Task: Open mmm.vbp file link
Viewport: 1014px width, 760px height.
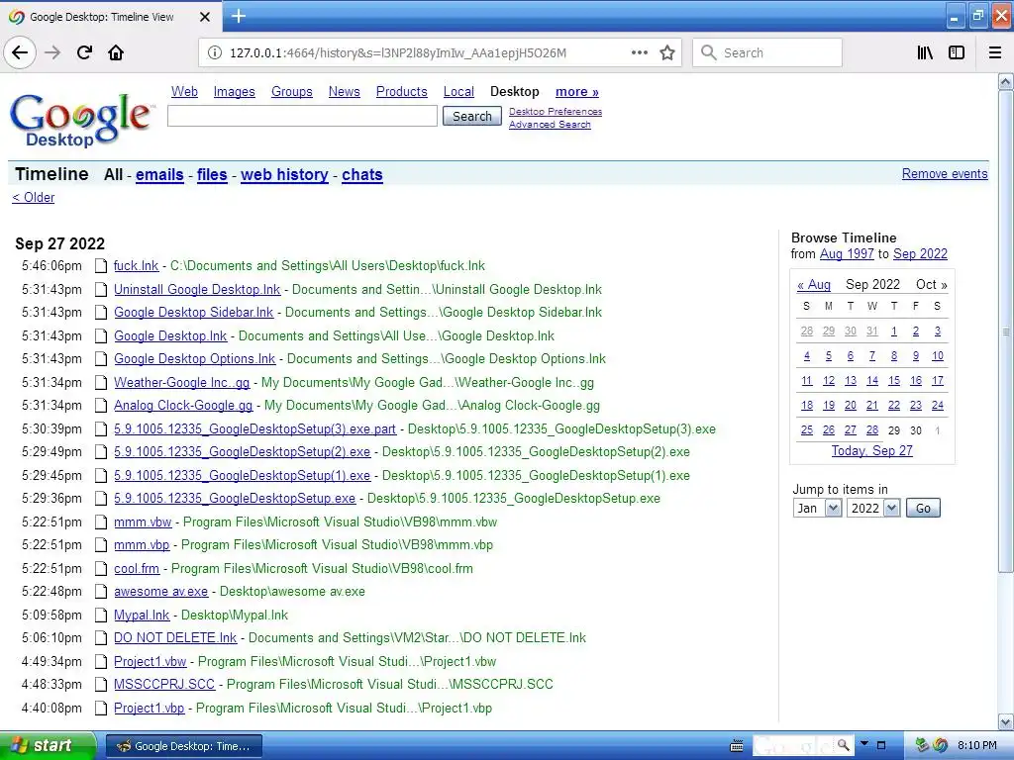Action: pyautogui.click(x=142, y=545)
